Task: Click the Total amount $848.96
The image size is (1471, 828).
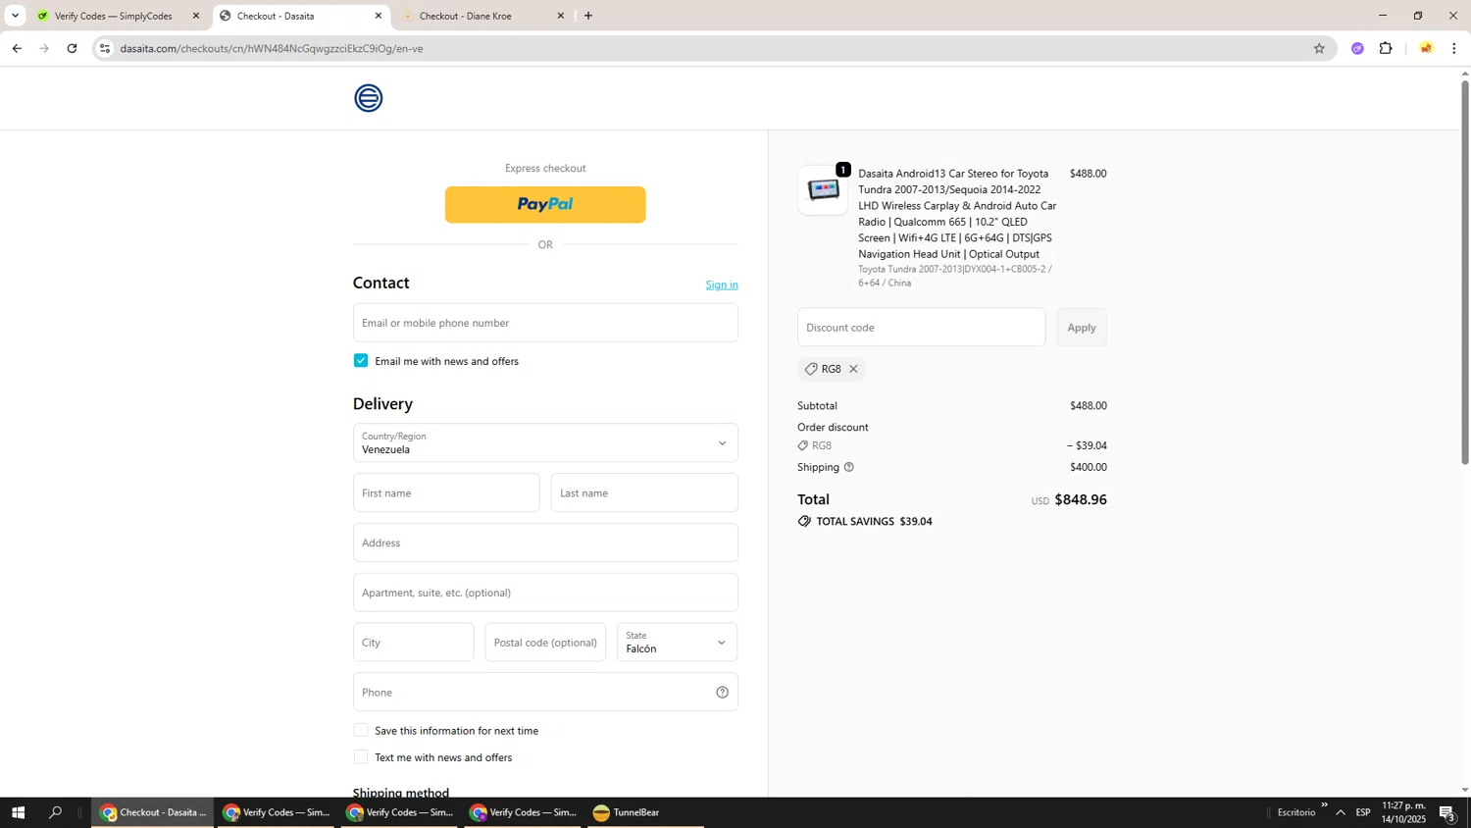Action: tap(1080, 499)
